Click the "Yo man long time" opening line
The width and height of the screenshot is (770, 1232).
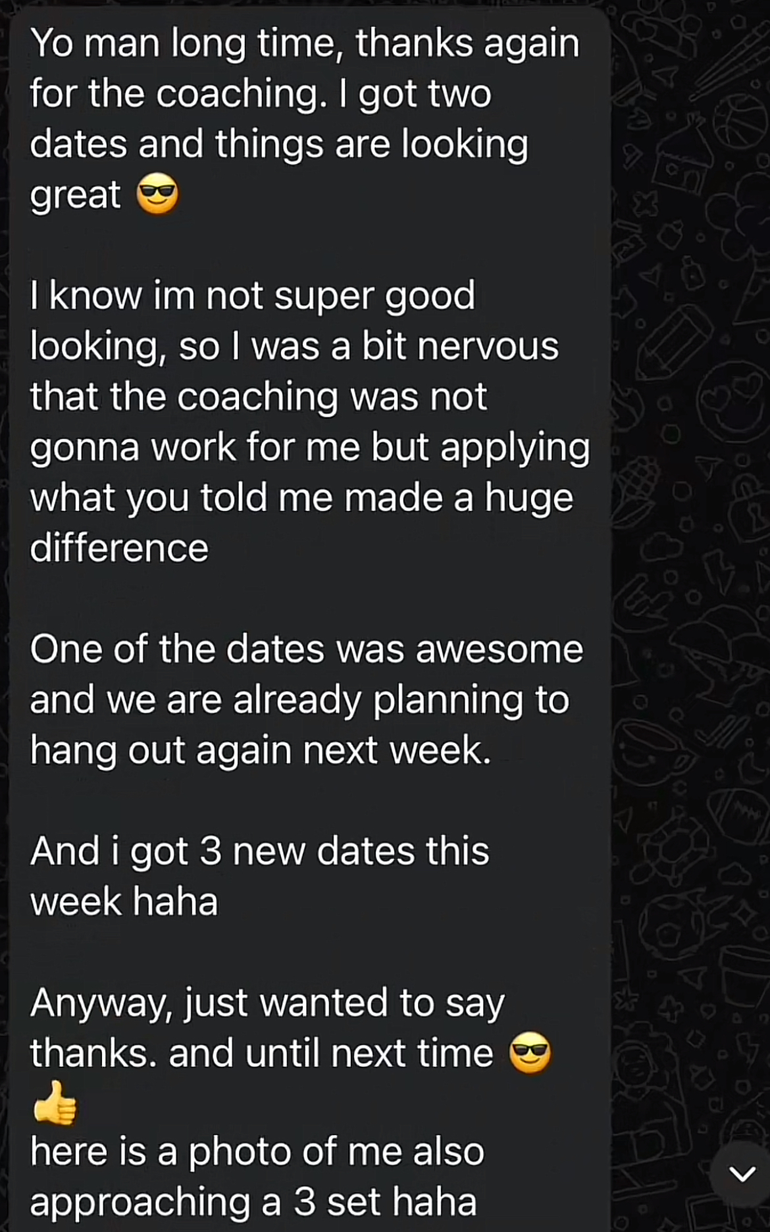(x=304, y=44)
